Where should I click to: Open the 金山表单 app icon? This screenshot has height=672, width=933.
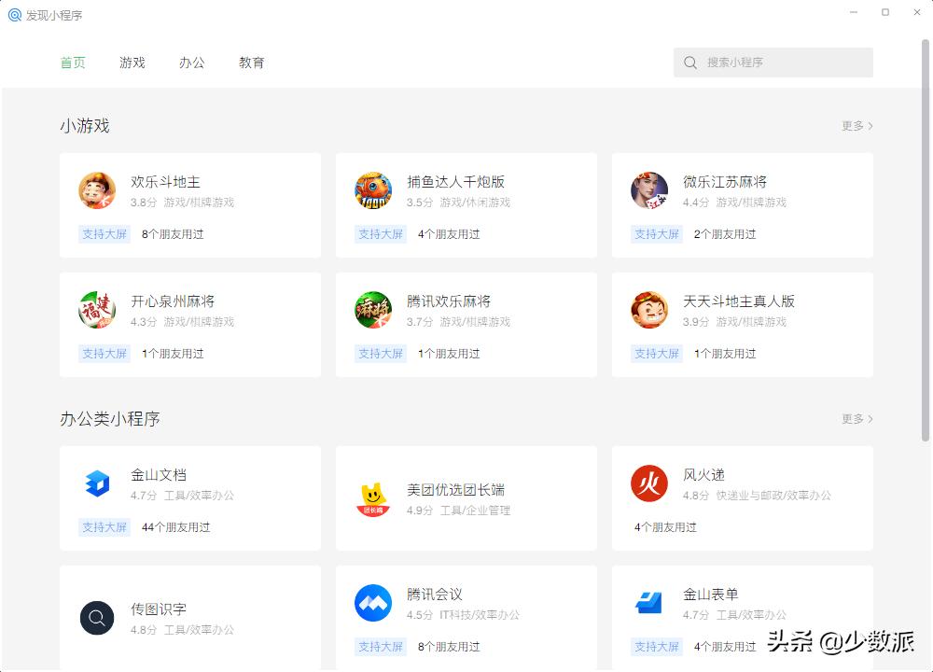point(649,603)
